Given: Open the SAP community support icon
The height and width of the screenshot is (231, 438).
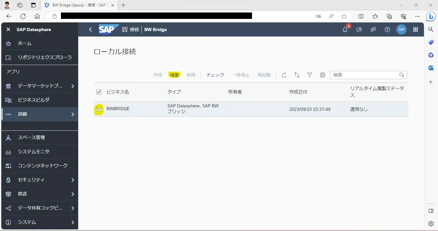Looking at the screenshot, I should pyautogui.click(x=373, y=29).
